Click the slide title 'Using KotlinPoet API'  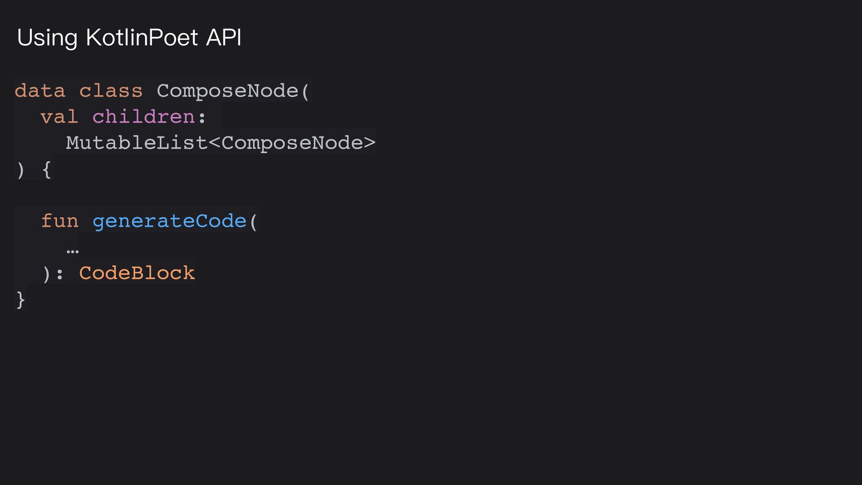click(x=129, y=38)
